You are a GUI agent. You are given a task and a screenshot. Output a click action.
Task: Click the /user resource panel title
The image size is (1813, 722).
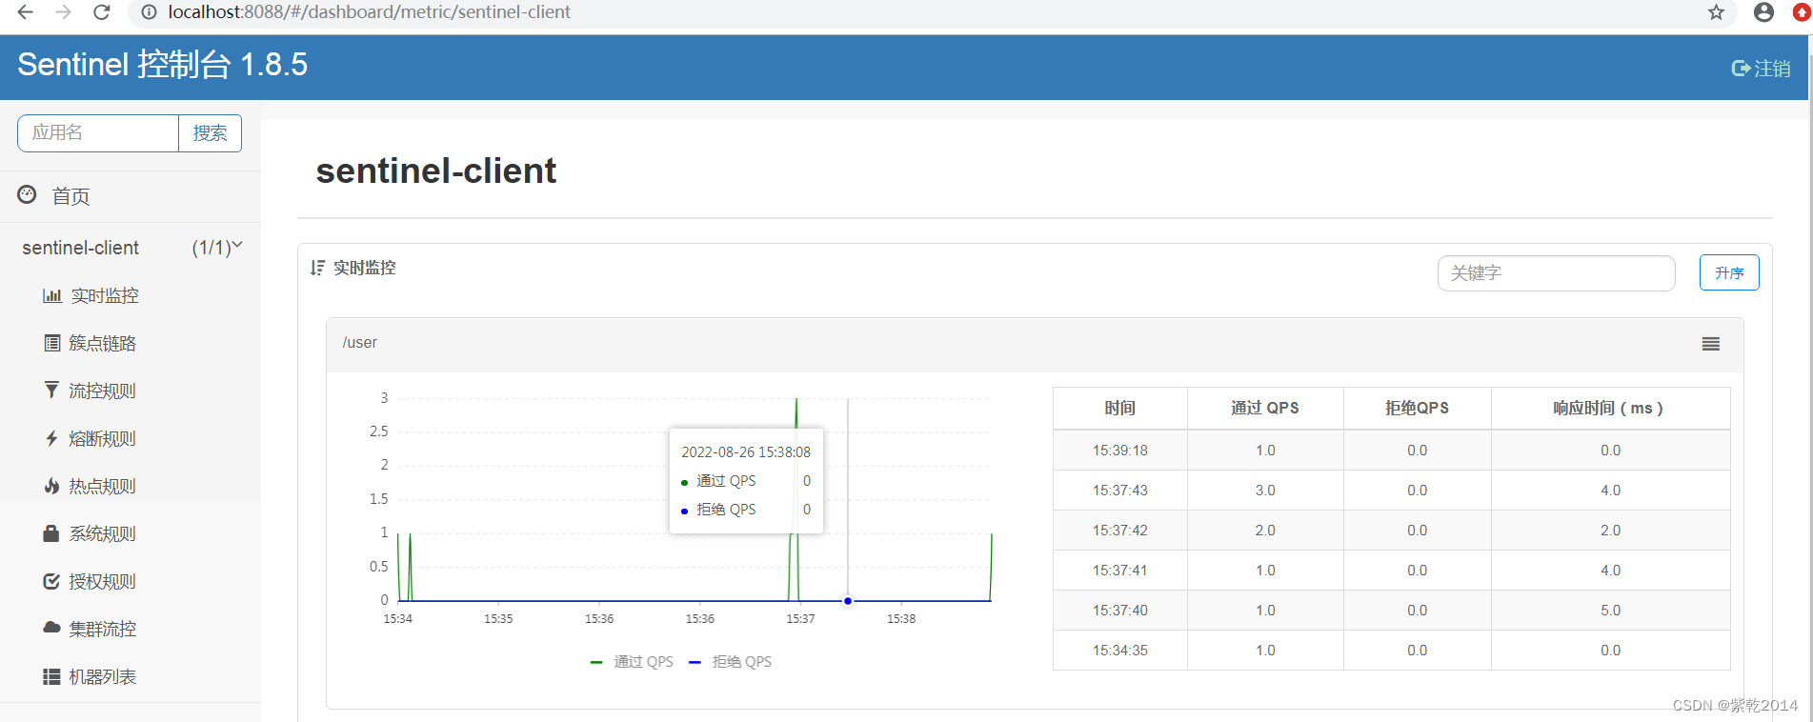click(x=360, y=343)
